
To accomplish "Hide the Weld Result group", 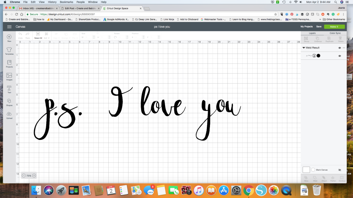I will (340, 48).
